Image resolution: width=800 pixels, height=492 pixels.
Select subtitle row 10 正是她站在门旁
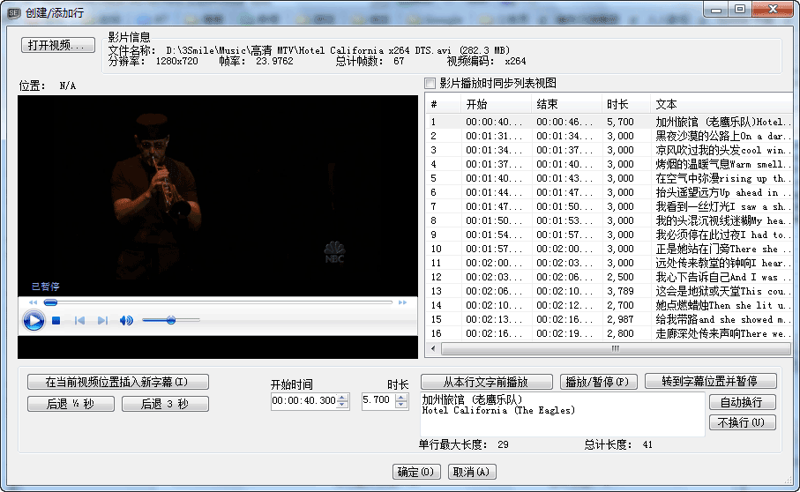pos(609,249)
